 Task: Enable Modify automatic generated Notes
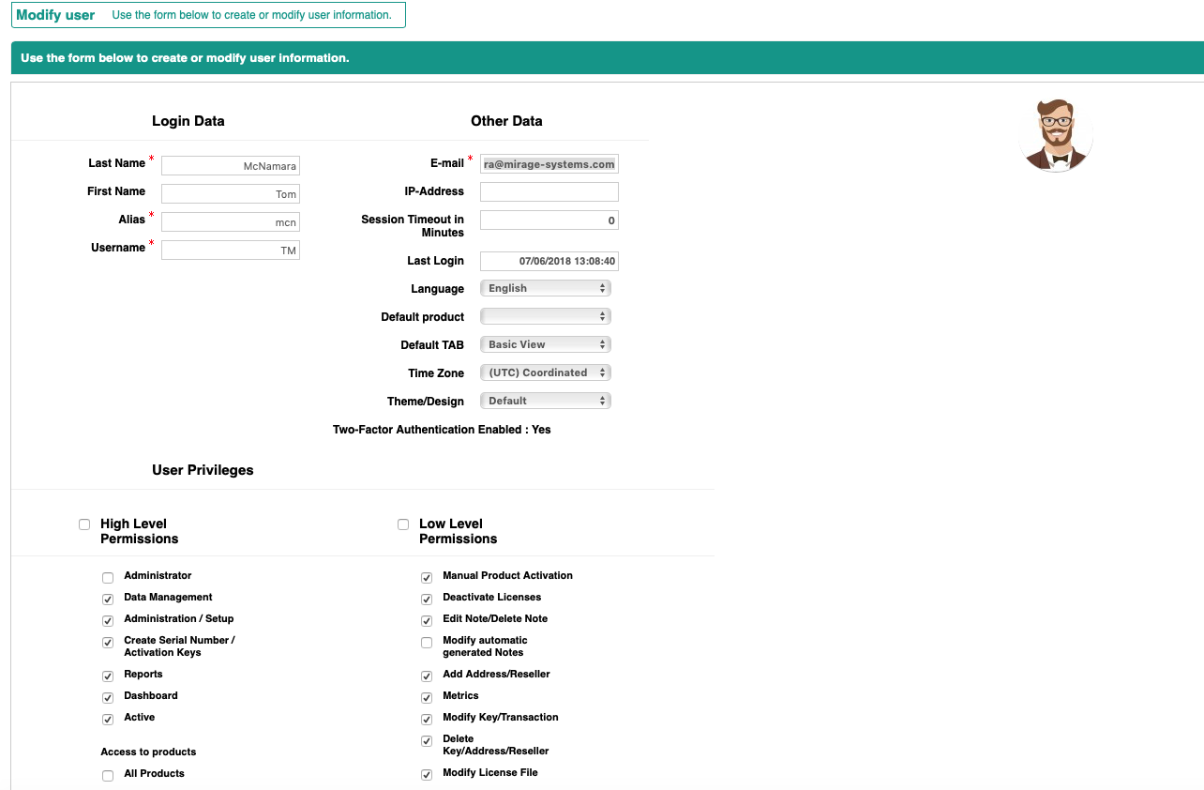427,643
